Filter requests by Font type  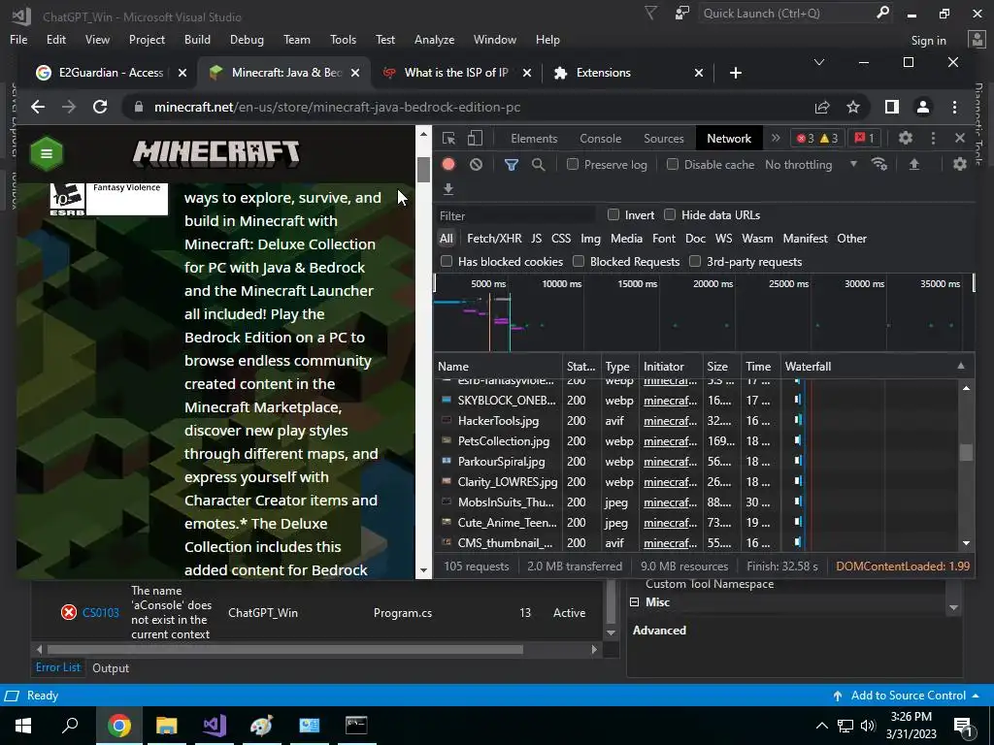pyautogui.click(x=664, y=239)
